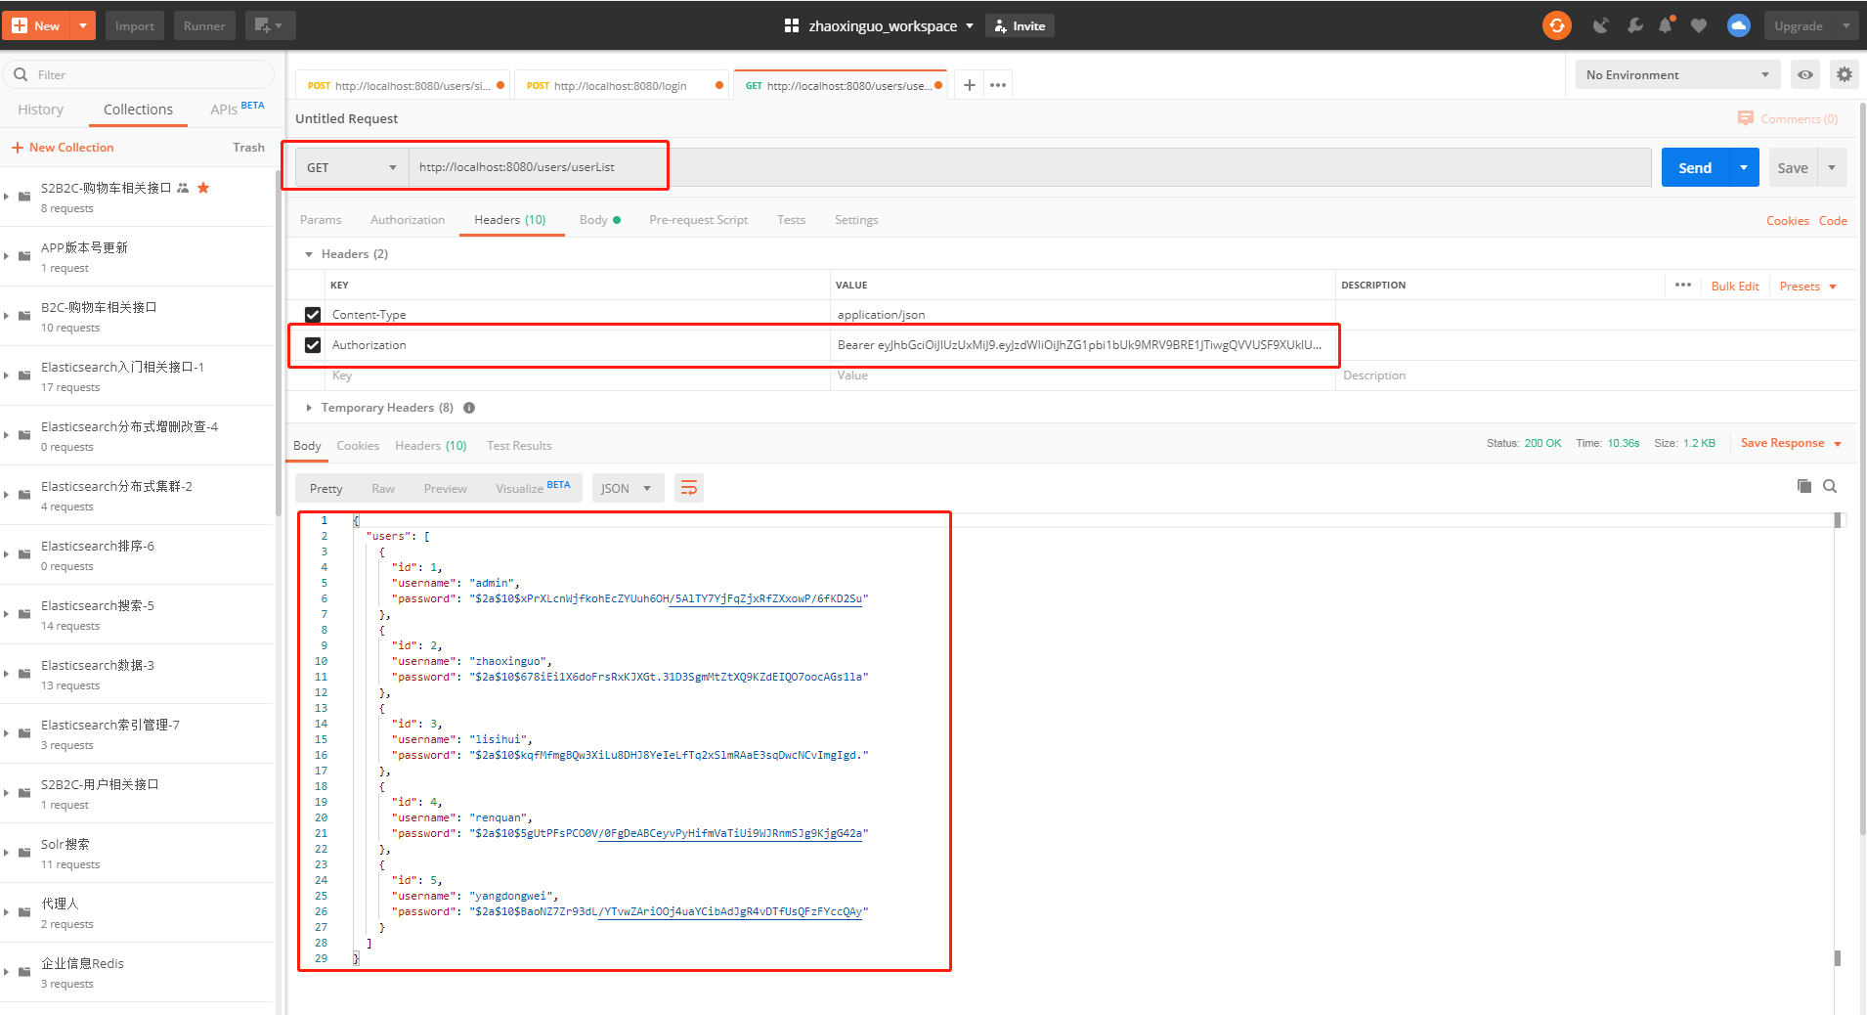Uncheck the Content-Type header checkbox
Screen dimensions: 1867x1015
coord(312,314)
